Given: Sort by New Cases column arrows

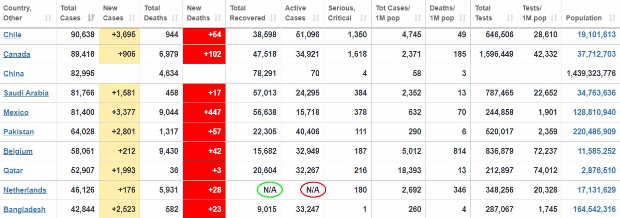Looking at the screenshot, I should pyautogui.click(x=132, y=18).
